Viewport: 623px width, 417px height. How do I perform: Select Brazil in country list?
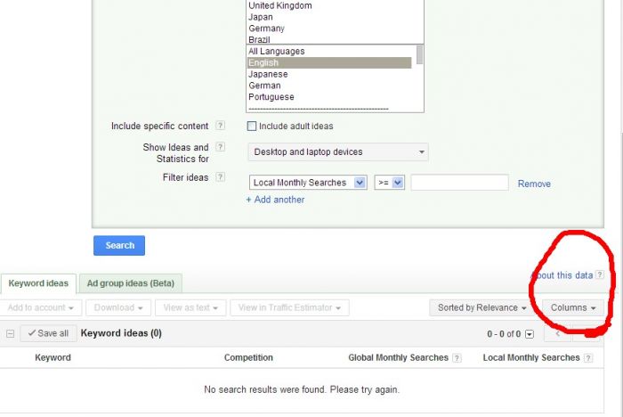(x=260, y=40)
